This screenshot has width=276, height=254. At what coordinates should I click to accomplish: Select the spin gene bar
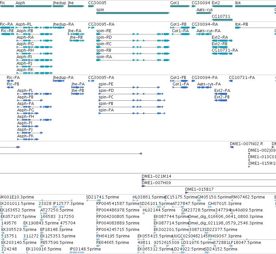[133, 13]
